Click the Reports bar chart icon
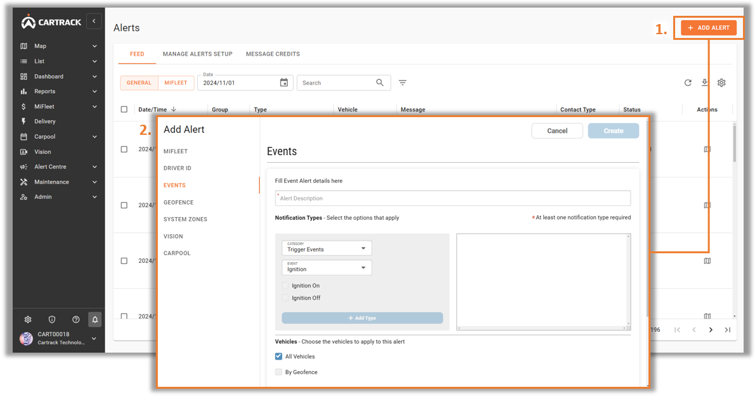The height and width of the screenshot is (402, 755). [x=23, y=91]
